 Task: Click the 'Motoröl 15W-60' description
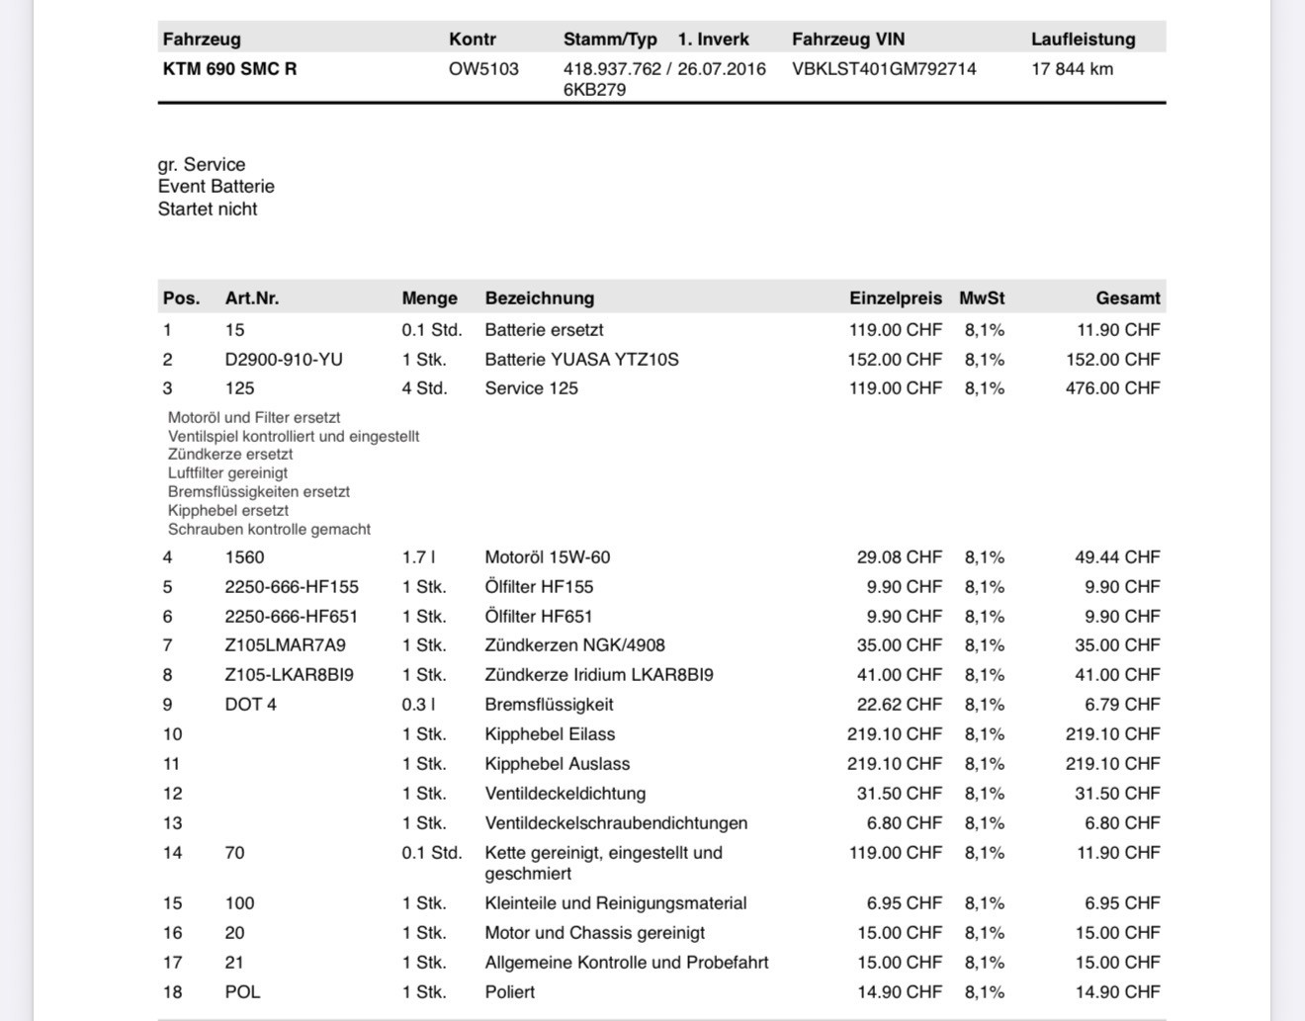pyautogui.click(x=548, y=557)
